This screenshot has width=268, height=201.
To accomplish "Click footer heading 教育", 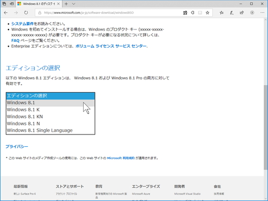I will [x=99, y=187].
